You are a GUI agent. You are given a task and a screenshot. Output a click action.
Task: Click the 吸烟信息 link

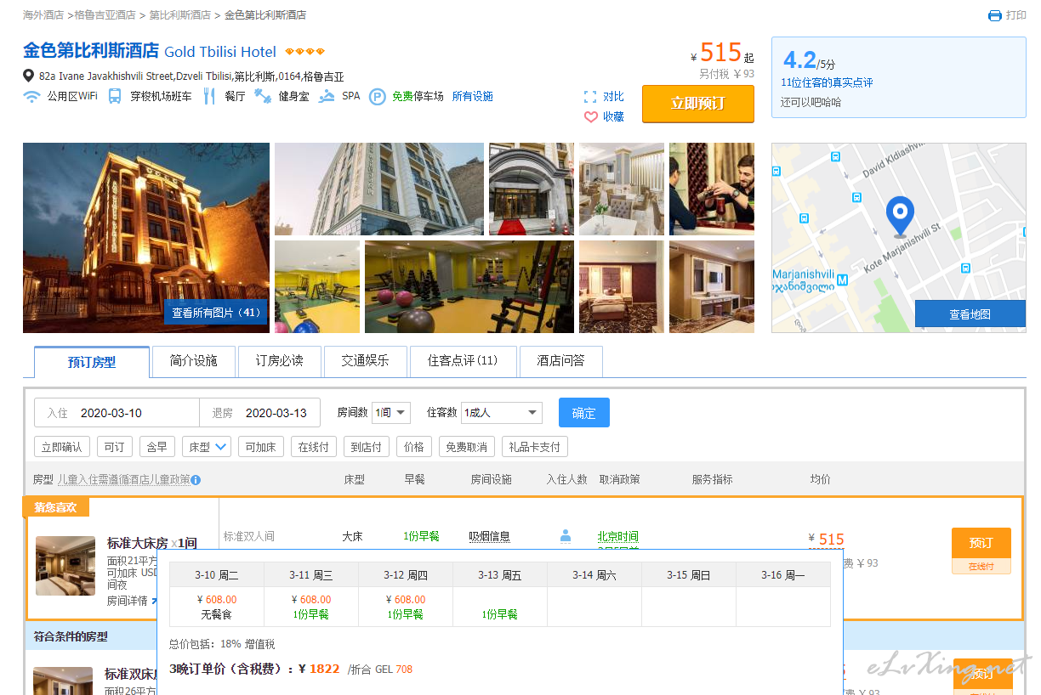point(490,537)
